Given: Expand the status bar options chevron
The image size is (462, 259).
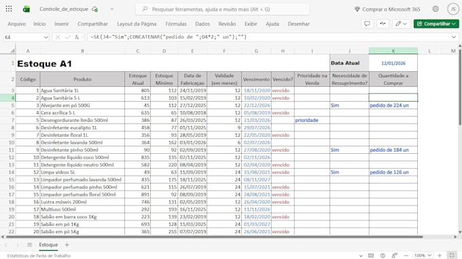Looking at the screenshot, I should coord(361,256).
